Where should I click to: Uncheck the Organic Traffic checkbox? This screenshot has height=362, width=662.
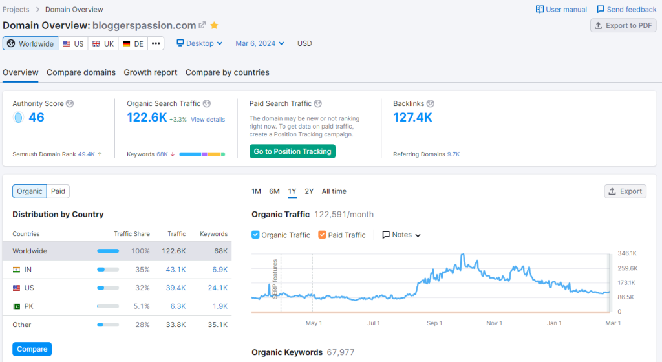pos(255,235)
